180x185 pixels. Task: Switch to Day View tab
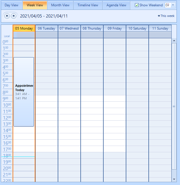(11, 5)
